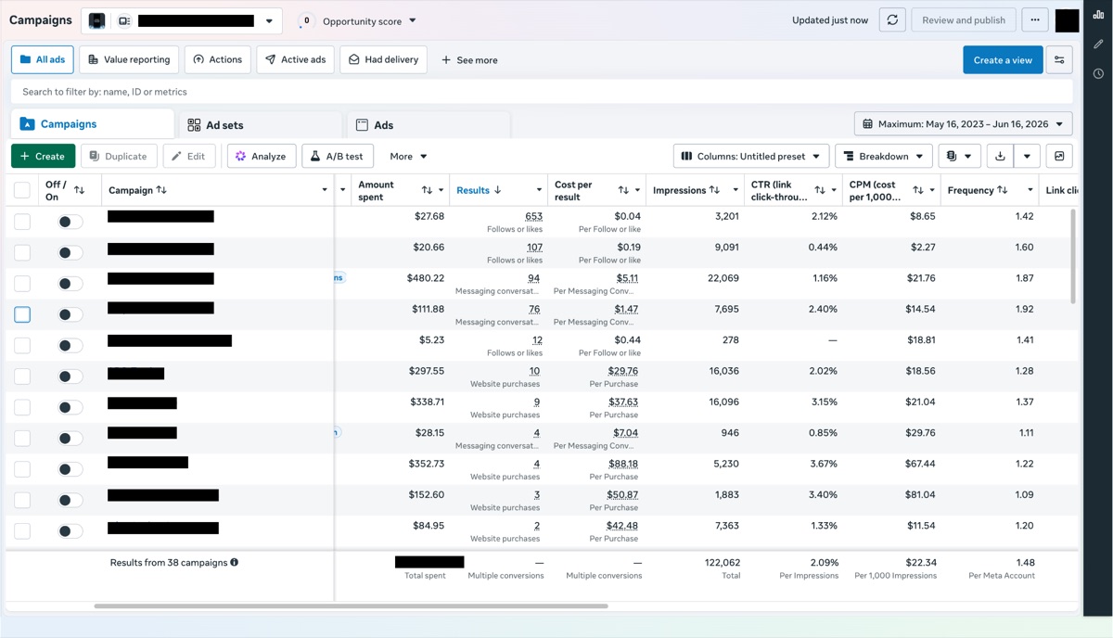Sort by Cost per result arrows icon
The width and height of the screenshot is (1113, 638).
(623, 190)
